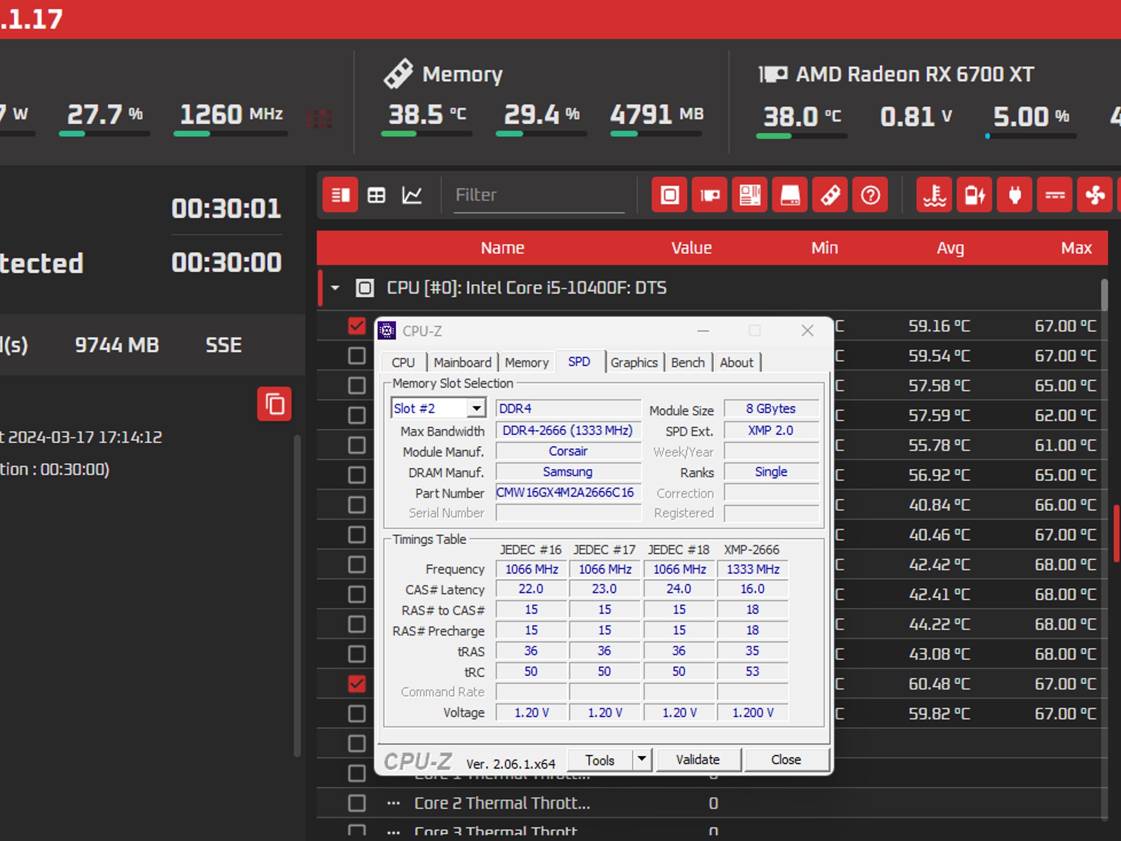Click the Close button in CPU-Z
1121x841 pixels.
pyautogui.click(x=786, y=759)
